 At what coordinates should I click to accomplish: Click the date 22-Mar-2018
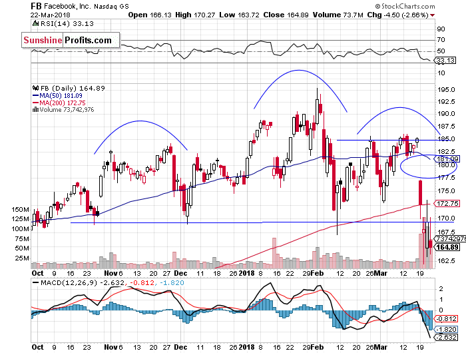50,15
